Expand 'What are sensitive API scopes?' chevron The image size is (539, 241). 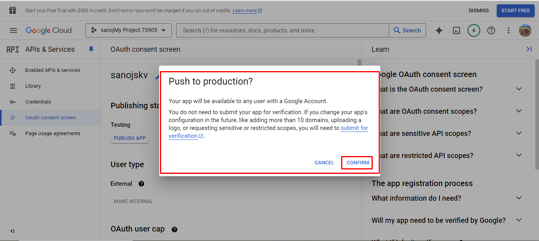(519, 133)
